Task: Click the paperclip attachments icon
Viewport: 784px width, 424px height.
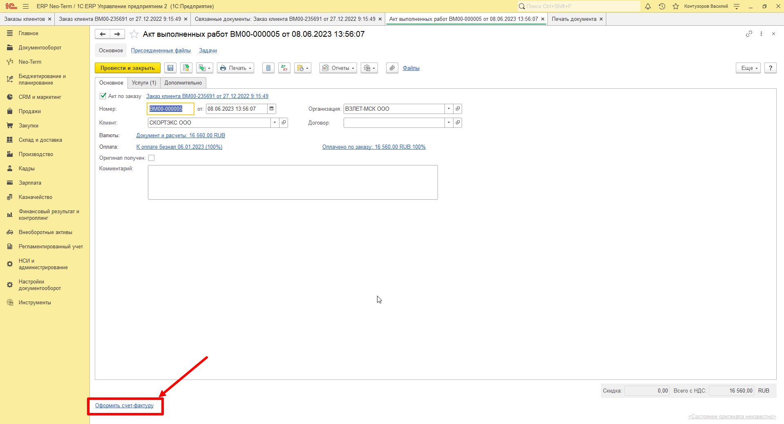Action: click(392, 68)
